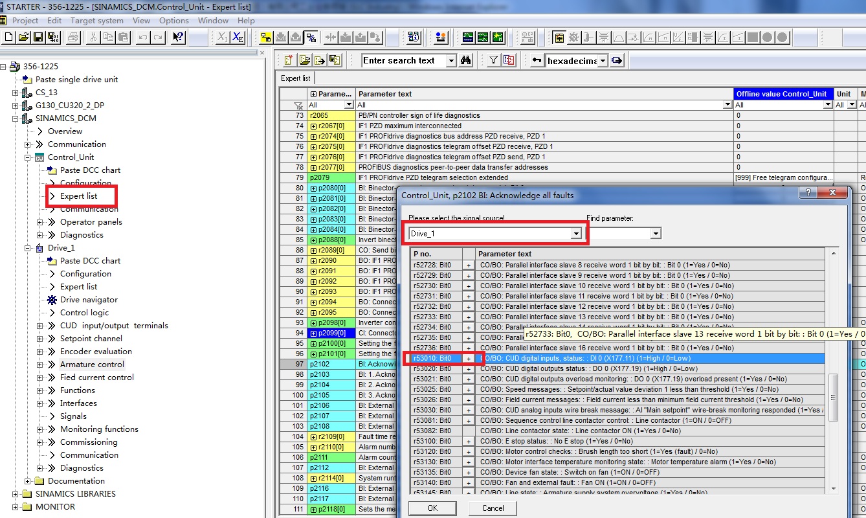Click the Cancel button in dialog
Image resolution: width=866 pixels, height=518 pixels.
493,508
